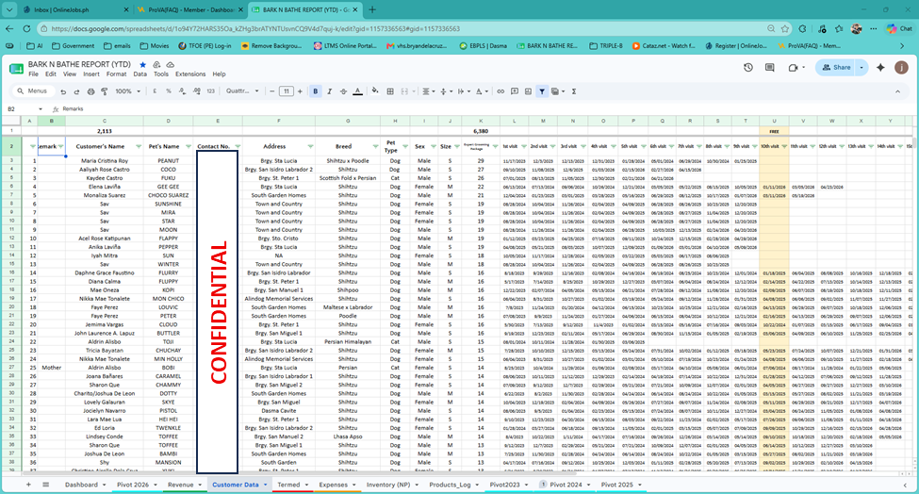Toggle strikethrough formatting
Image resolution: width=919 pixels, height=494 pixels.
343,91
